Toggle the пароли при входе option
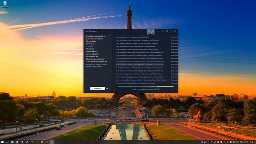Viewport: 256px width, 144px height. 137,49
